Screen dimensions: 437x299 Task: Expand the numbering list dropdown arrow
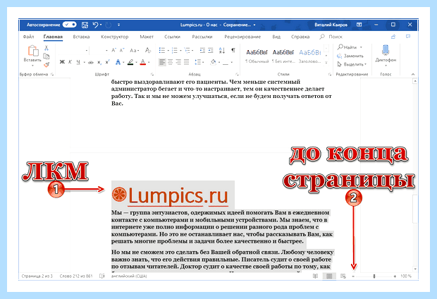(x=180, y=51)
